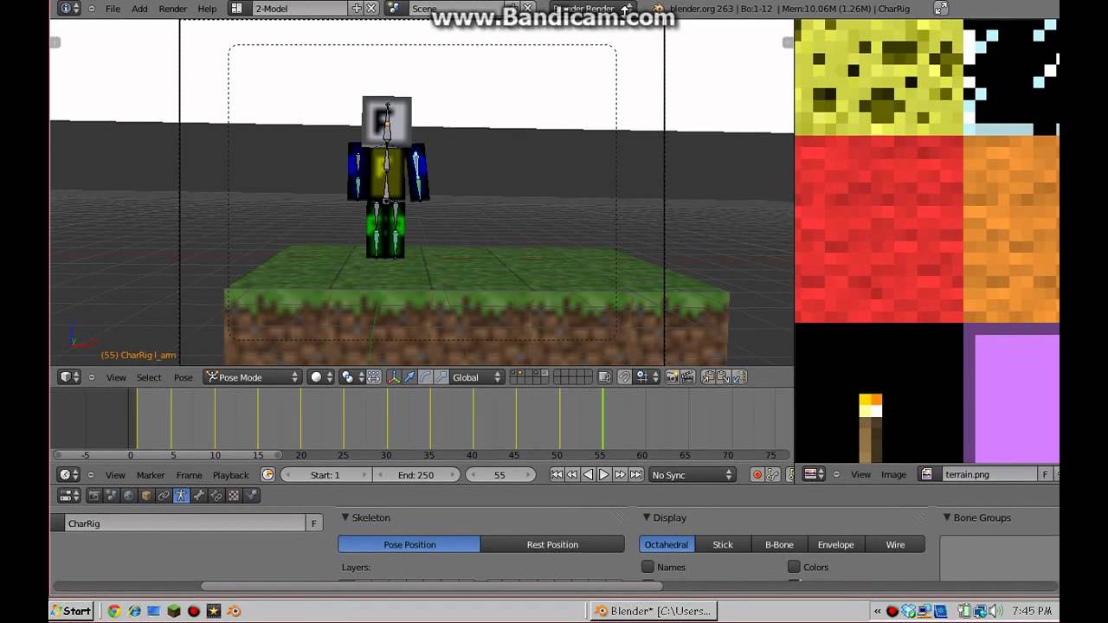1108x623 pixels.
Task: Delete the 2-Model screen layout
Action: tap(371, 9)
